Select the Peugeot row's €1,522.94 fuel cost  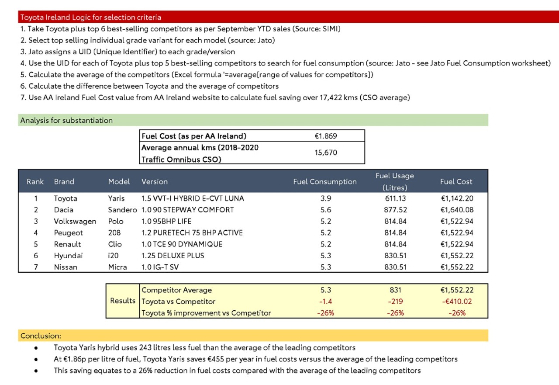click(x=457, y=233)
